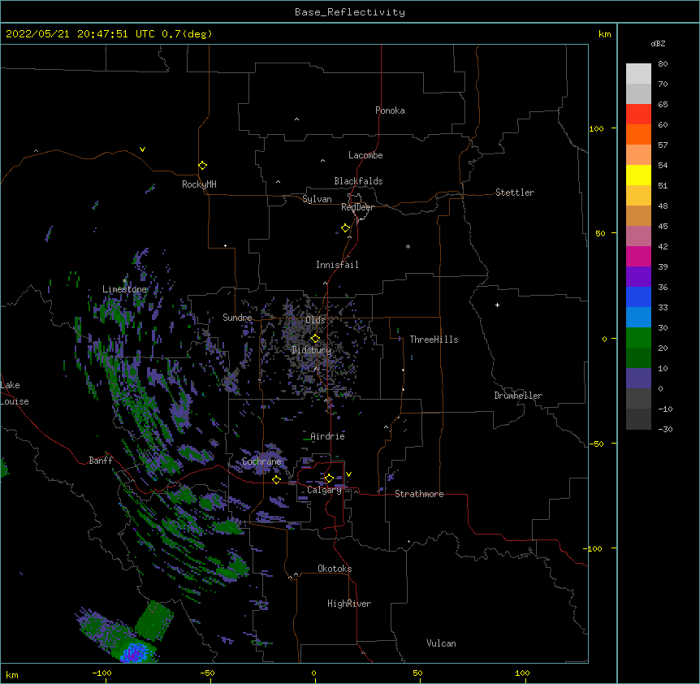Click the white asterisk marker east of Innisfail
The height and width of the screenshot is (684, 700).
[x=408, y=246]
